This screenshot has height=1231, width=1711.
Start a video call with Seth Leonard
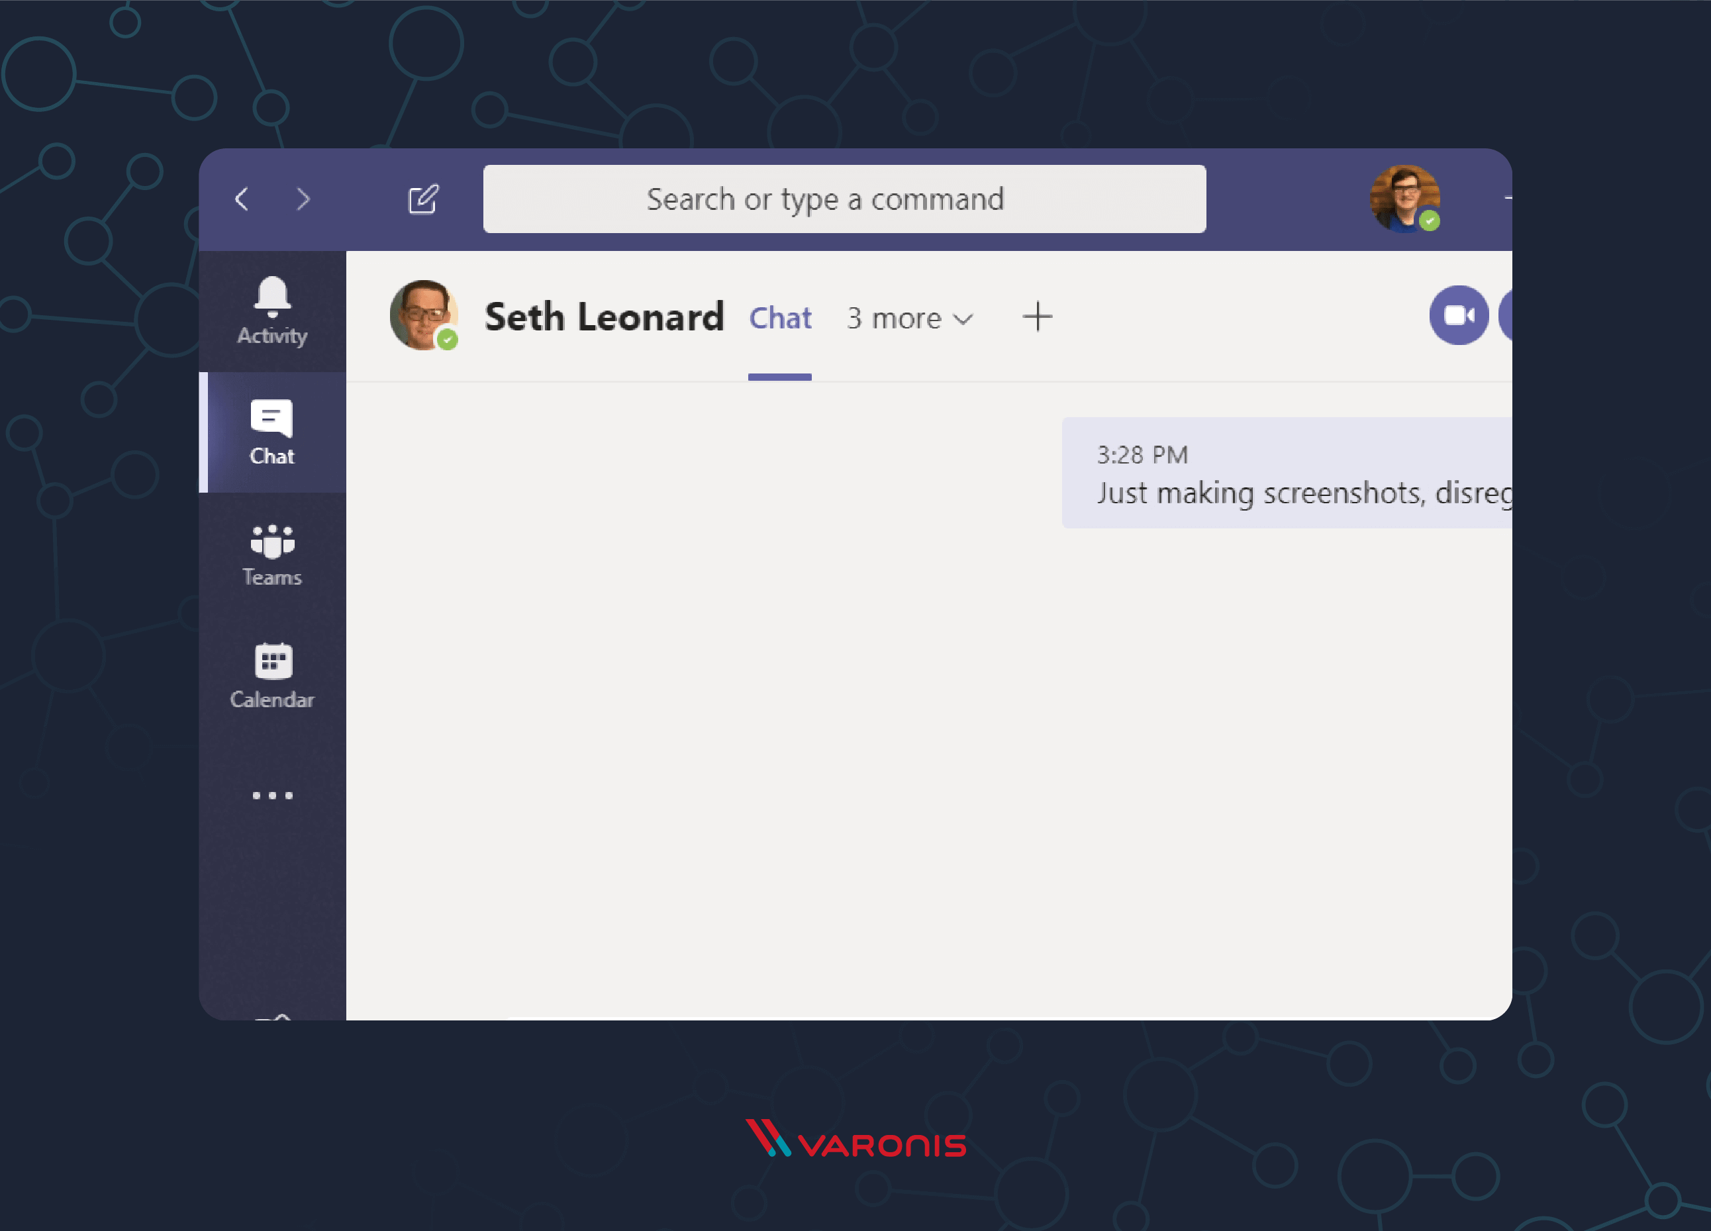point(1456,315)
